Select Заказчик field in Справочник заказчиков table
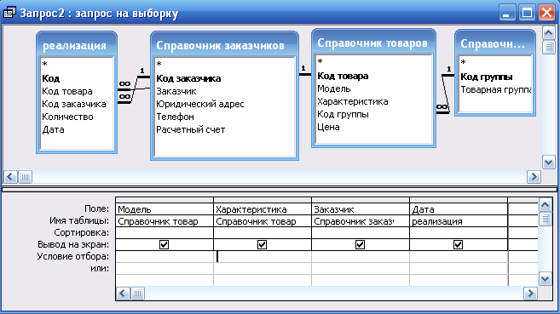 pos(176,91)
